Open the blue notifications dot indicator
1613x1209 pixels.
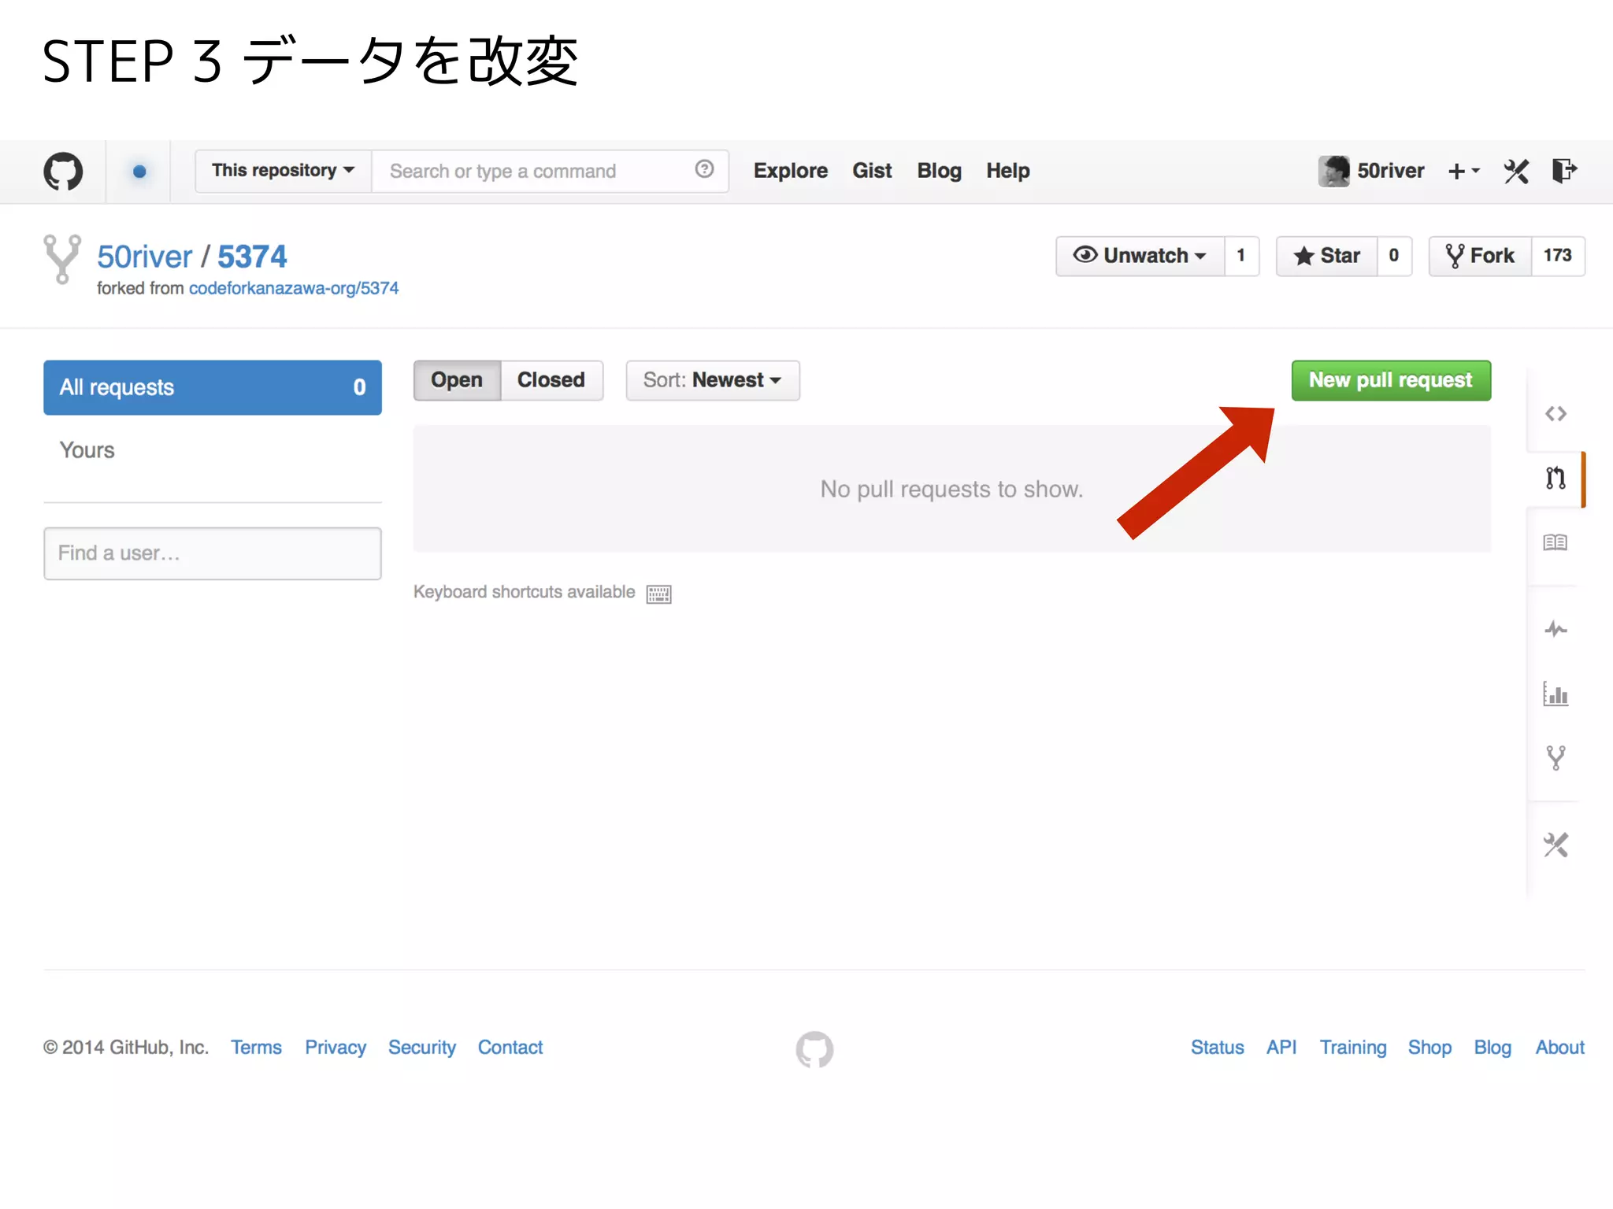pyautogui.click(x=139, y=171)
